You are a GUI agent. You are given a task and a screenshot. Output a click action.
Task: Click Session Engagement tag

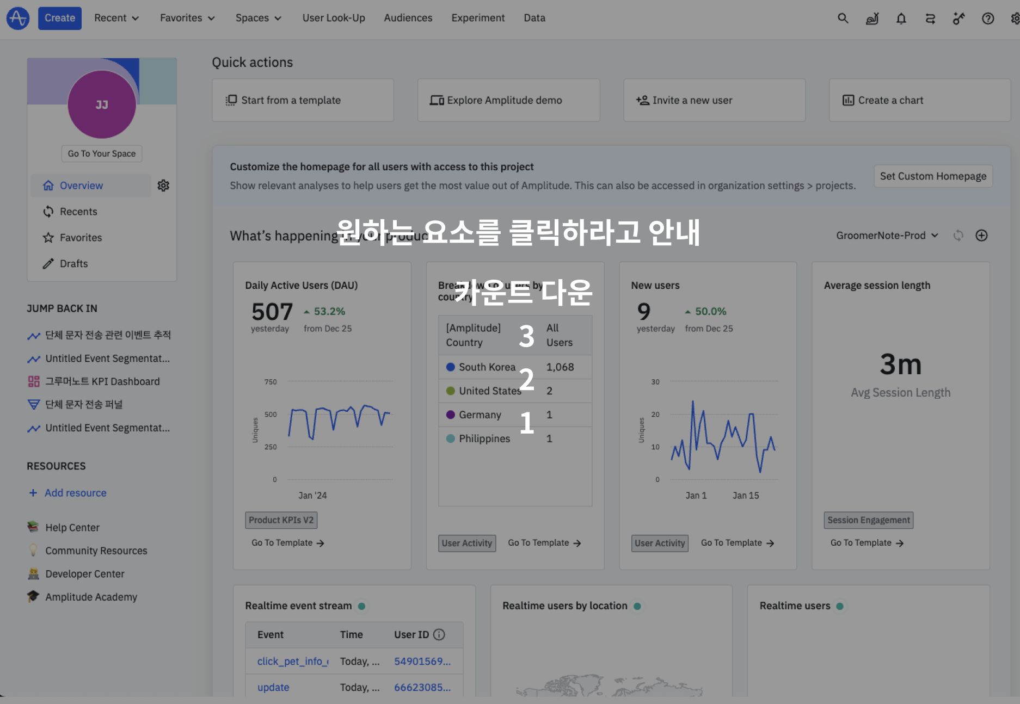pos(869,520)
